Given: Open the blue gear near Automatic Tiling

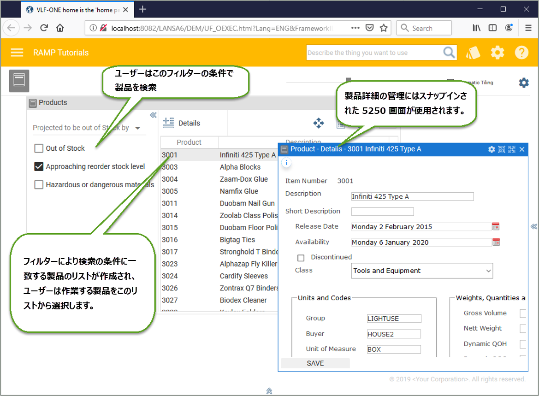Looking at the screenshot, I should 523,83.
